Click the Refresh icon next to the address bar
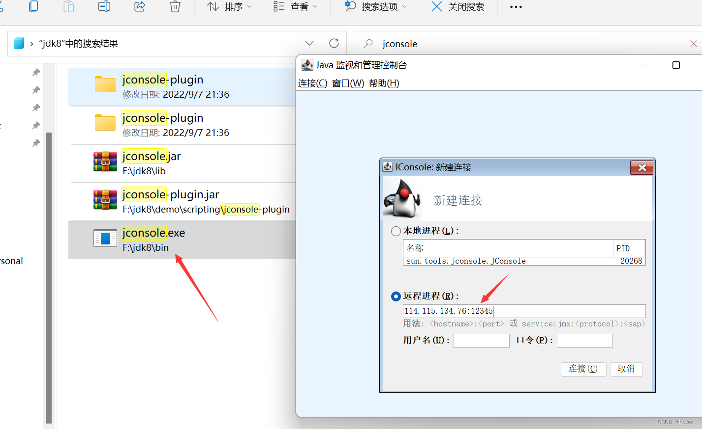Viewport: 702px width, 429px height. (x=334, y=43)
